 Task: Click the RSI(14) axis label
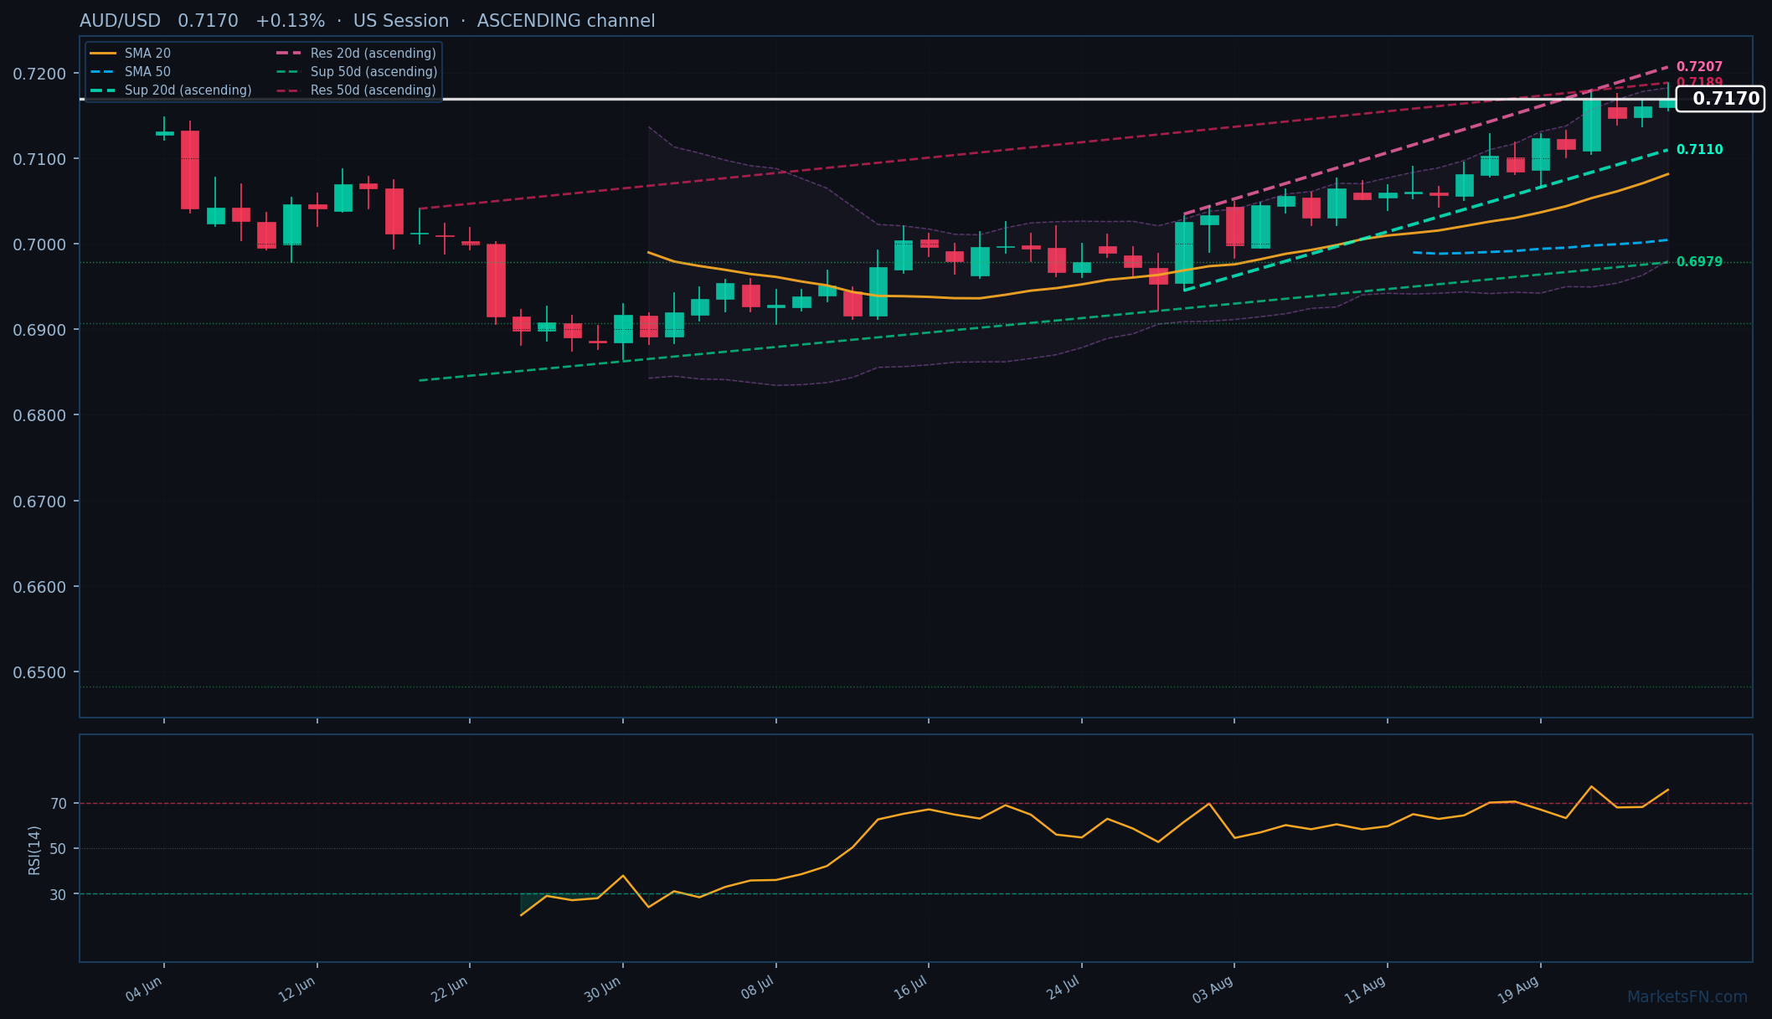(34, 850)
